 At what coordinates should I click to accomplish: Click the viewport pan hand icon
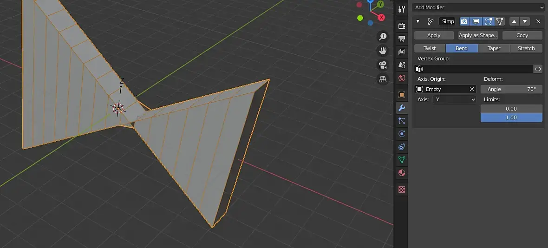(383, 51)
